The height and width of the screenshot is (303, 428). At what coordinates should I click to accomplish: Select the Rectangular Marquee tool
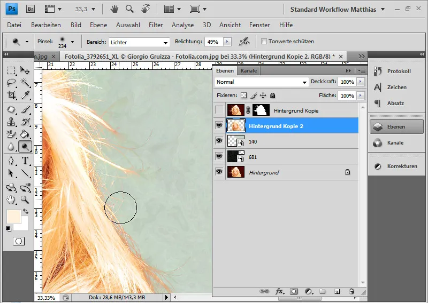tap(11, 71)
